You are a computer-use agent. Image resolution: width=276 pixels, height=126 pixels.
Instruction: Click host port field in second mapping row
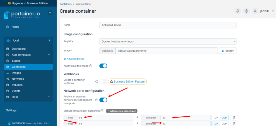[x=105, y=124]
